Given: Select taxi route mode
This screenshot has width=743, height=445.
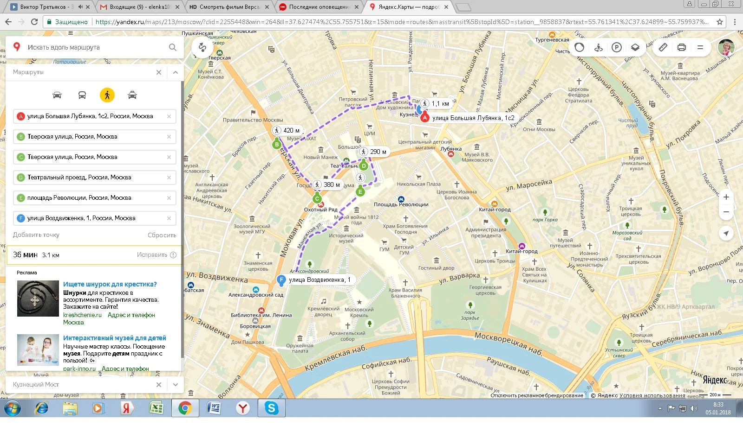Looking at the screenshot, I should pyautogui.click(x=132, y=95).
